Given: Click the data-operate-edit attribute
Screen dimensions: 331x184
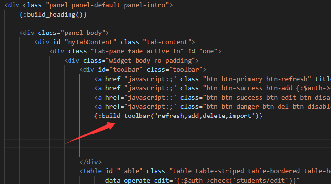Looking at the screenshot, I should tap(137, 181).
